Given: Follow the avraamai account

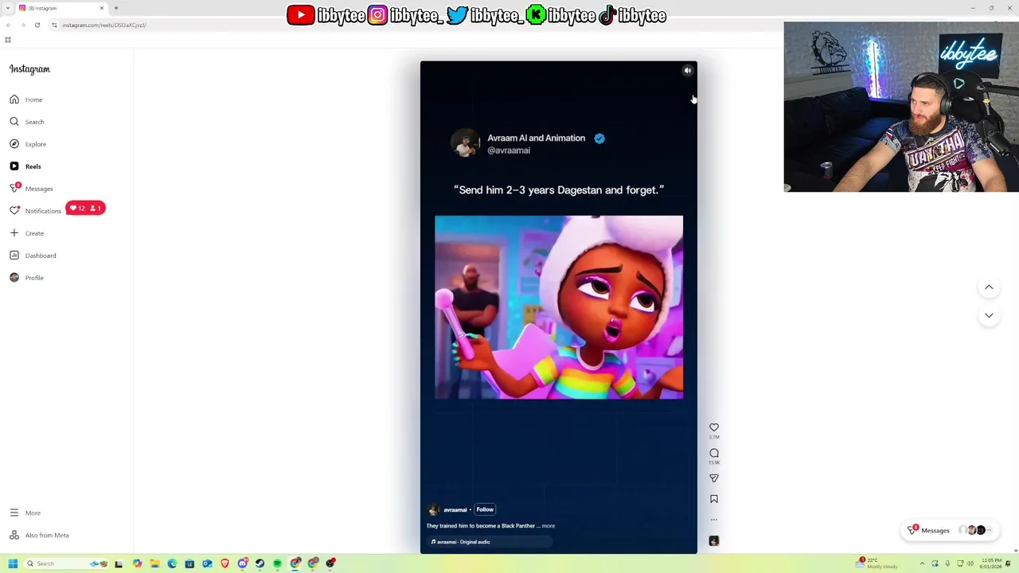Looking at the screenshot, I should [485, 509].
